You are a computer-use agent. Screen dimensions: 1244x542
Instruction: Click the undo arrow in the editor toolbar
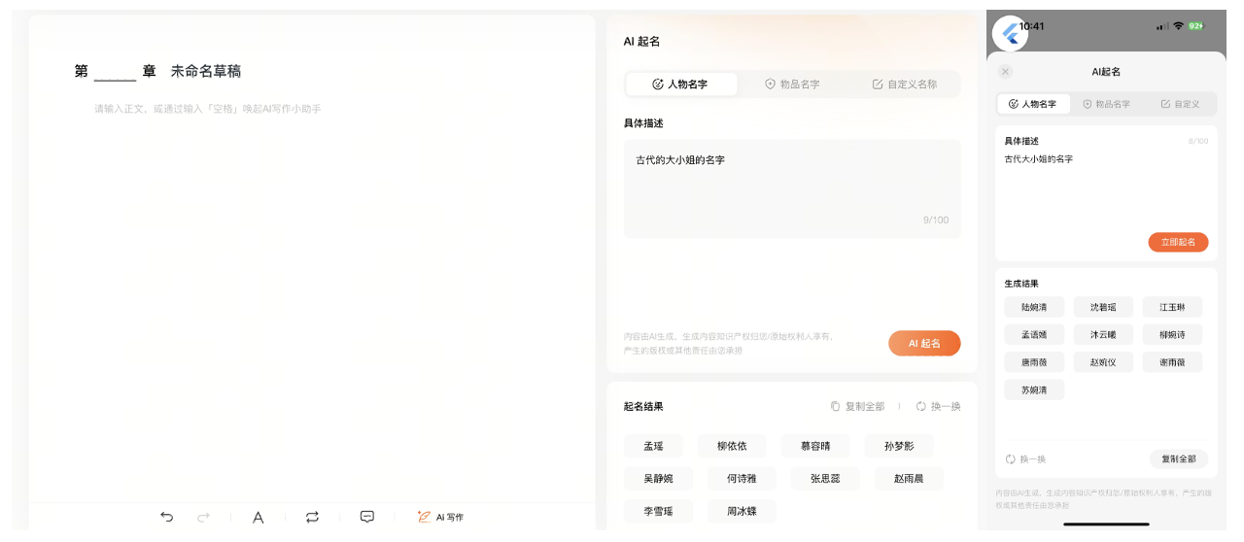(x=167, y=517)
